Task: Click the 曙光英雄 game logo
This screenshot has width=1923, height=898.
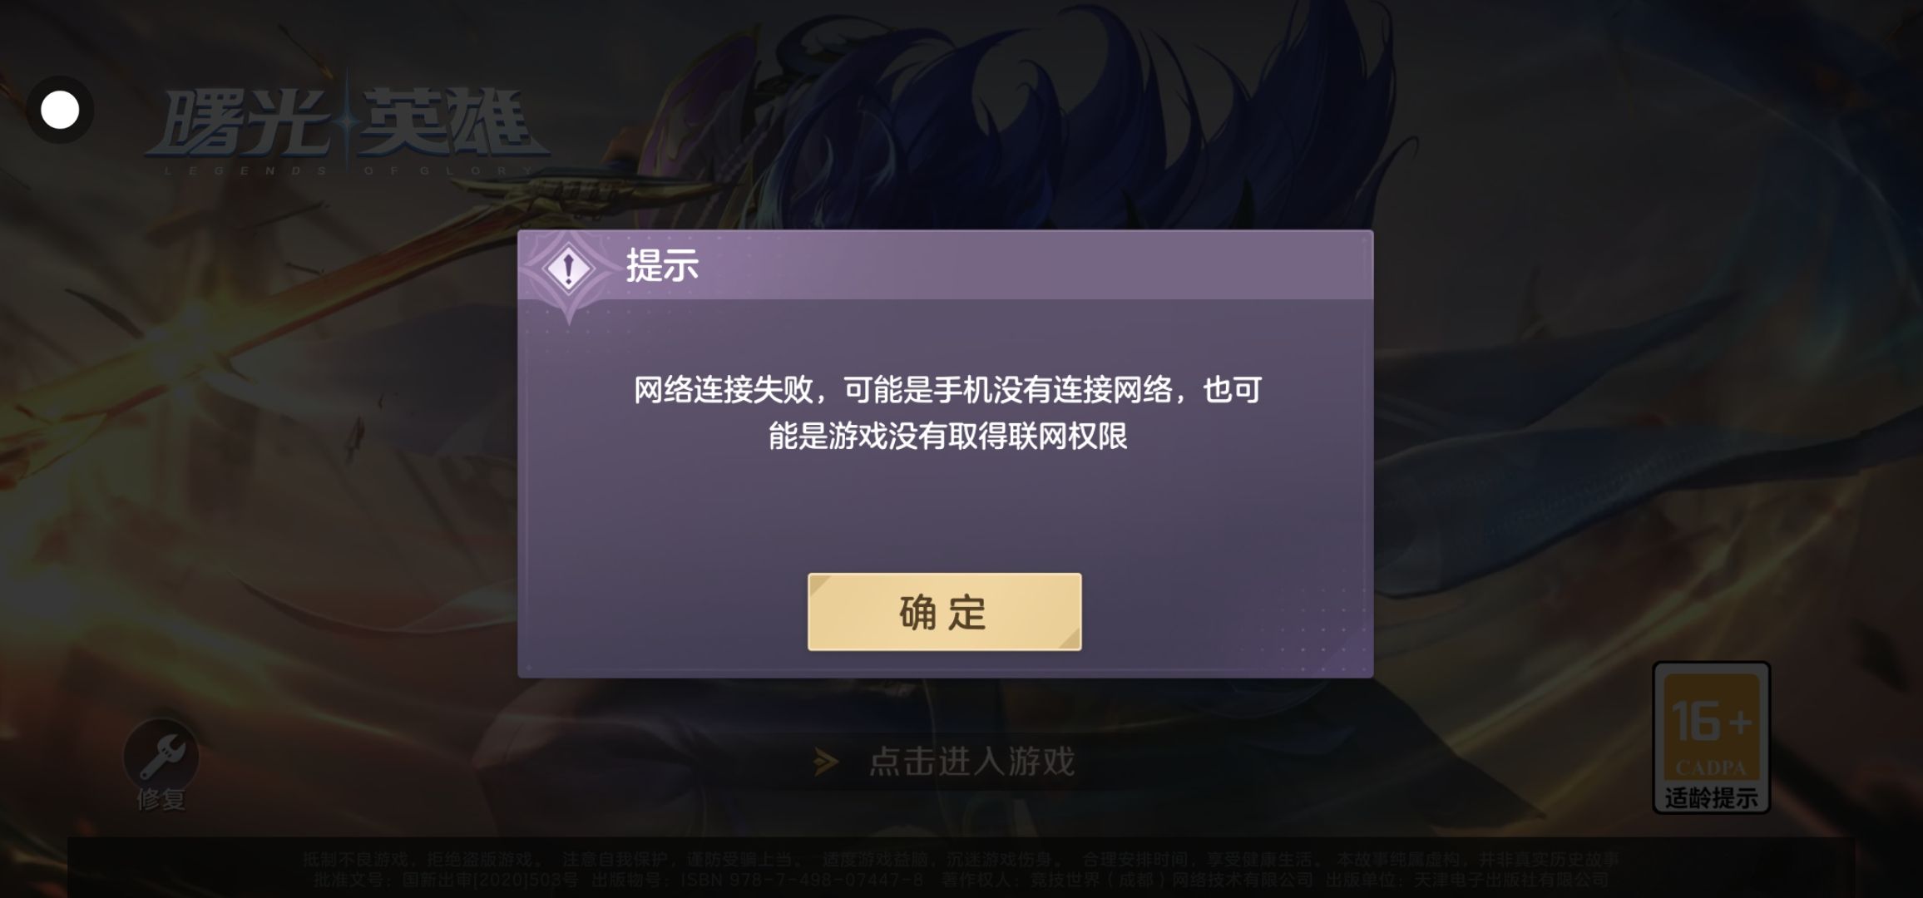Action: [348, 126]
